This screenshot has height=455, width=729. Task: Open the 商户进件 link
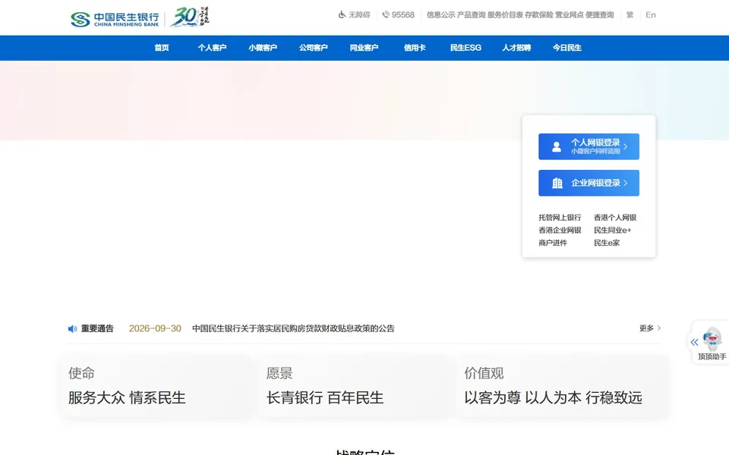coord(553,243)
